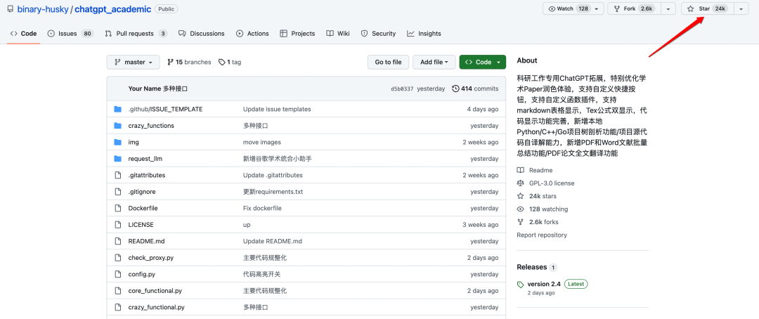The image size is (759, 319).
Task: Click the fork icon beside 2.6k forks
Action: (x=520, y=222)
